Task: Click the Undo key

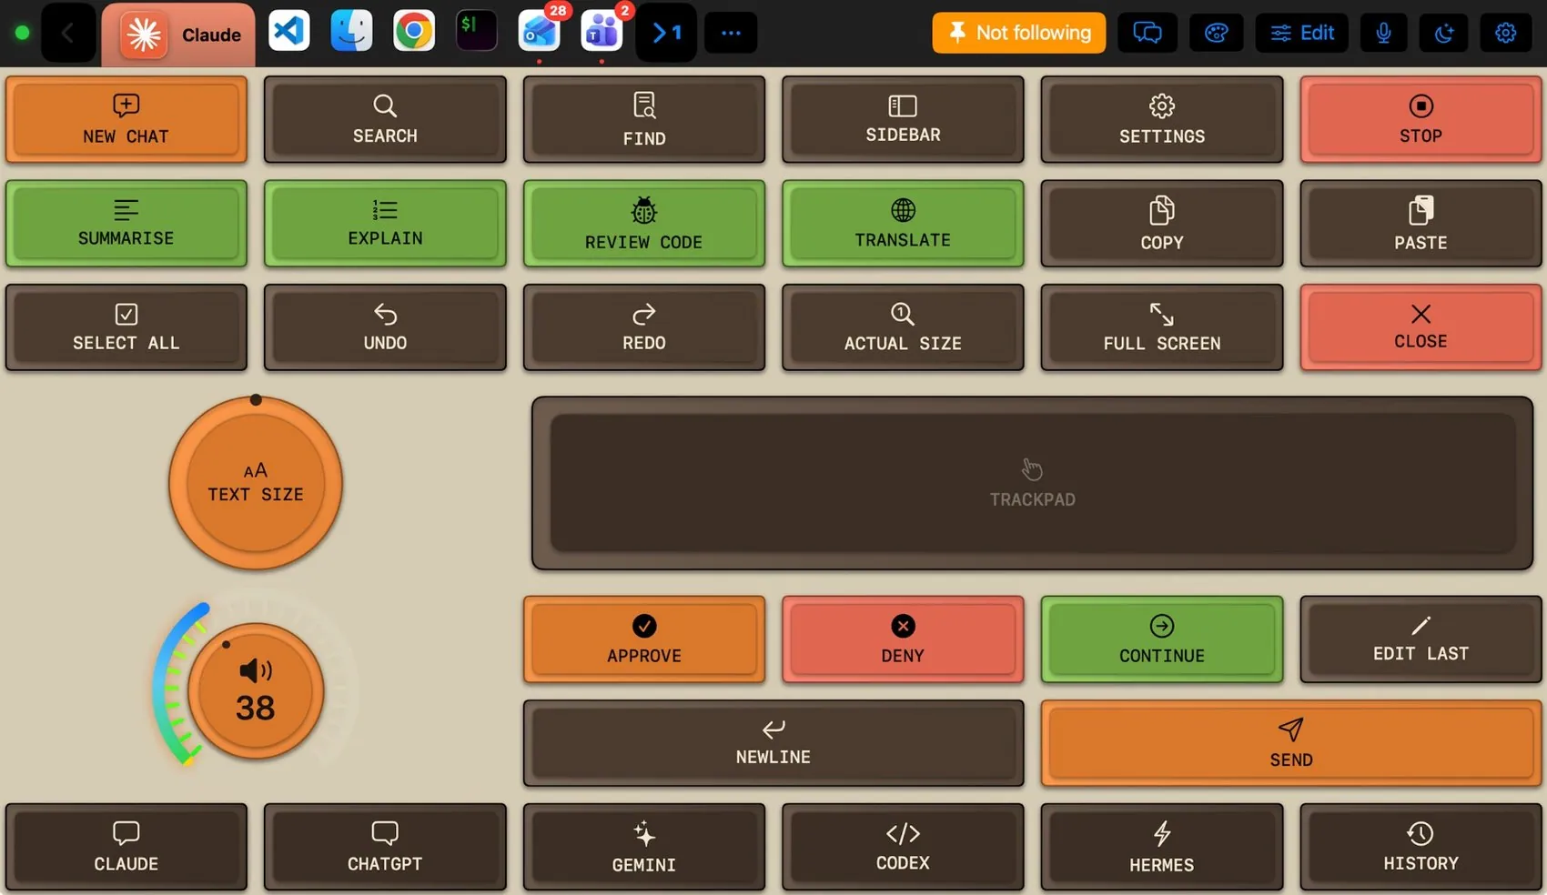Action: (x=385, y=327)
